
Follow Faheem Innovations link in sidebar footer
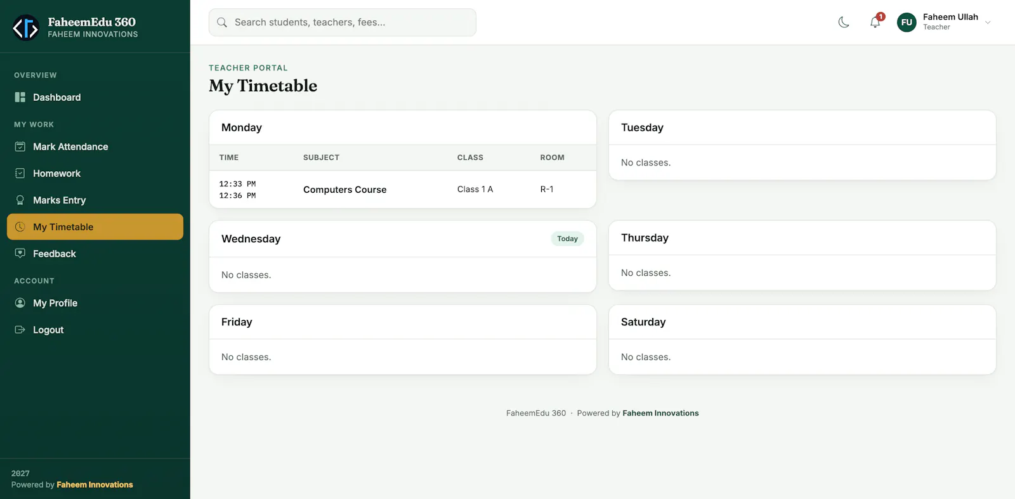click(95, 484)
